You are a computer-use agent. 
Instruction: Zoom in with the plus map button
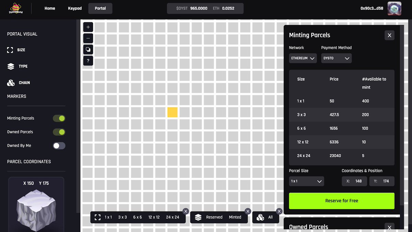click(88, 27)
